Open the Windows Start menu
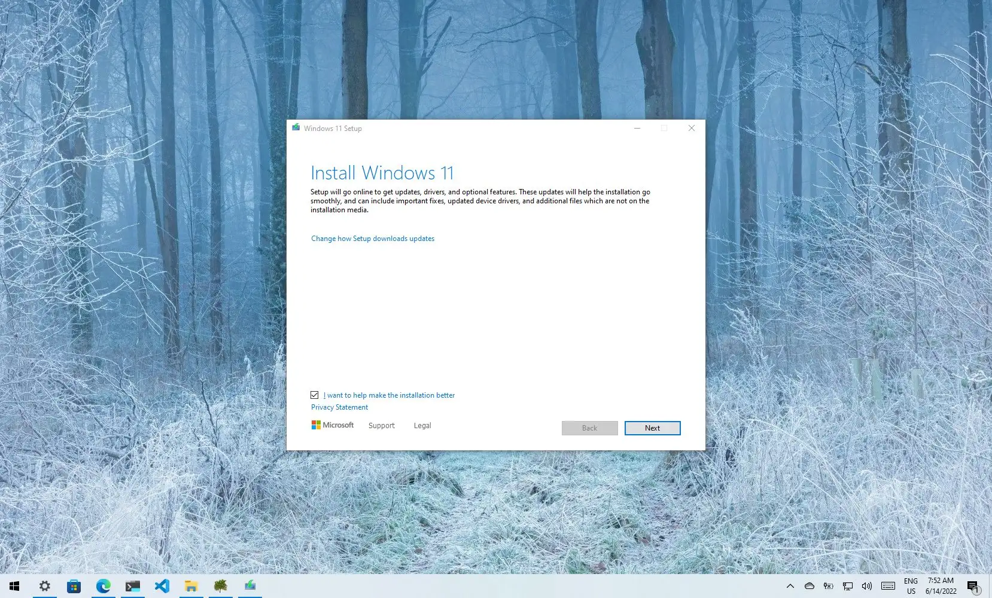Screen dimensions: 992x598 [x=14, y=586]
